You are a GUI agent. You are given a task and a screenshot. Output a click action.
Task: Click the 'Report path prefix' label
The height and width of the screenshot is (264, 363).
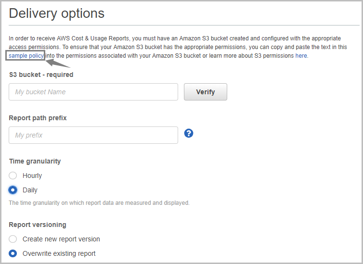point(38,118)
